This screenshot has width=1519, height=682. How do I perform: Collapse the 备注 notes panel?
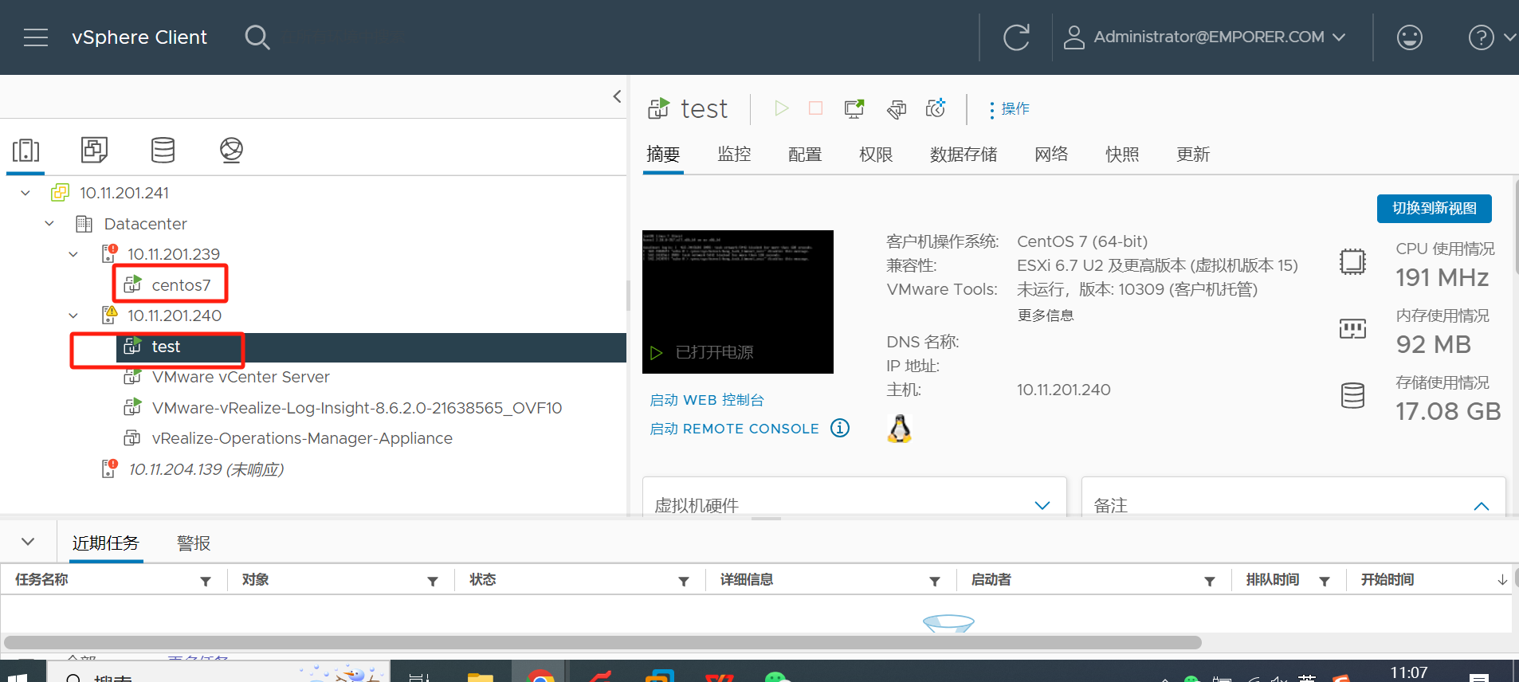point(1482,505)
